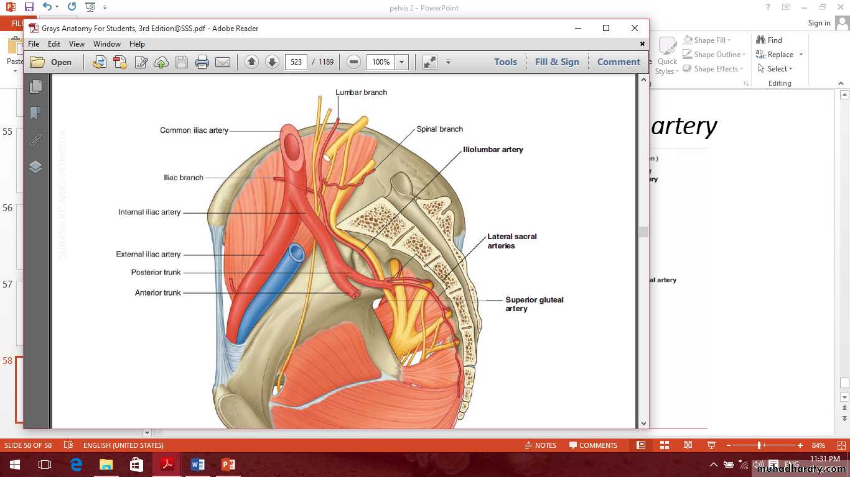
Task: Open the Layers panel in the sidebar
Action: pos(35,166)
